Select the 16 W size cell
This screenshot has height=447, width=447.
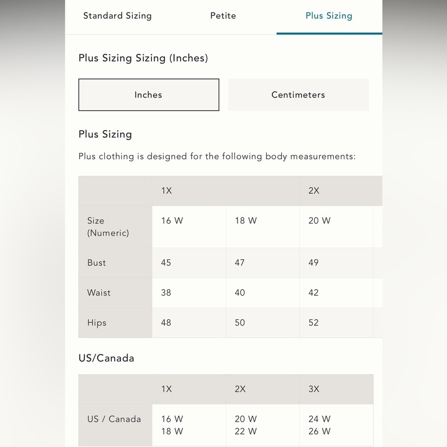coord(189,227)
